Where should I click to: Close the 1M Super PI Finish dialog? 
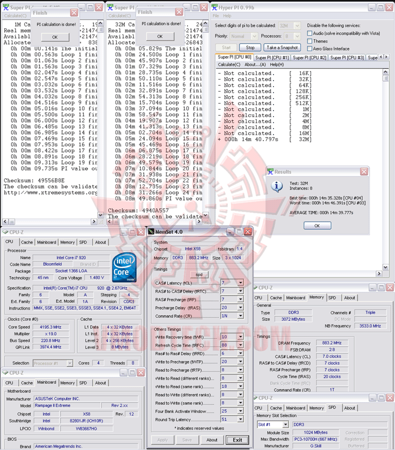(74, 12)
